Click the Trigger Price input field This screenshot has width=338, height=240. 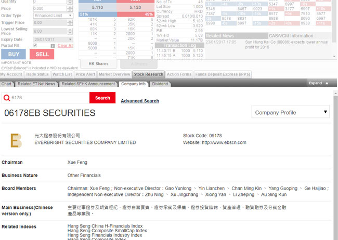(50, 23)
